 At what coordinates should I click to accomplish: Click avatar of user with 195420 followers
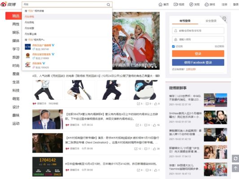click(x=28, y=65)
